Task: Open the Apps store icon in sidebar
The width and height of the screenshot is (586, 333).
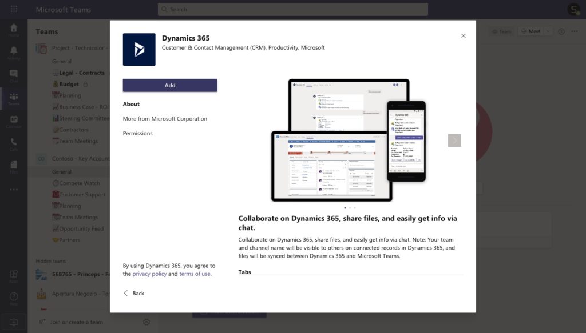Action: (x=14, y=276)
